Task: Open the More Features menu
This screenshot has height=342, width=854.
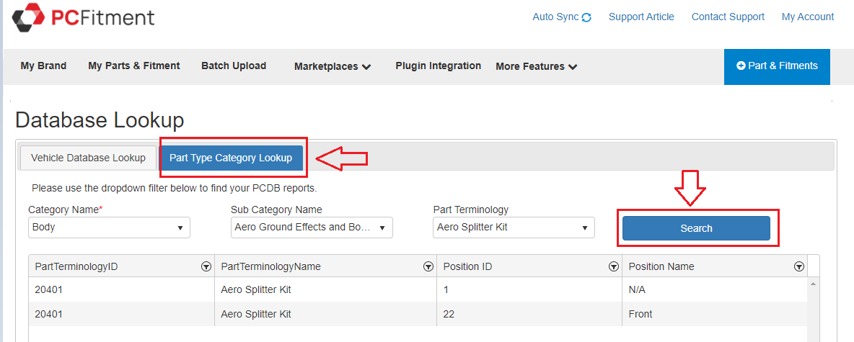Action: (x=536, y=66)
